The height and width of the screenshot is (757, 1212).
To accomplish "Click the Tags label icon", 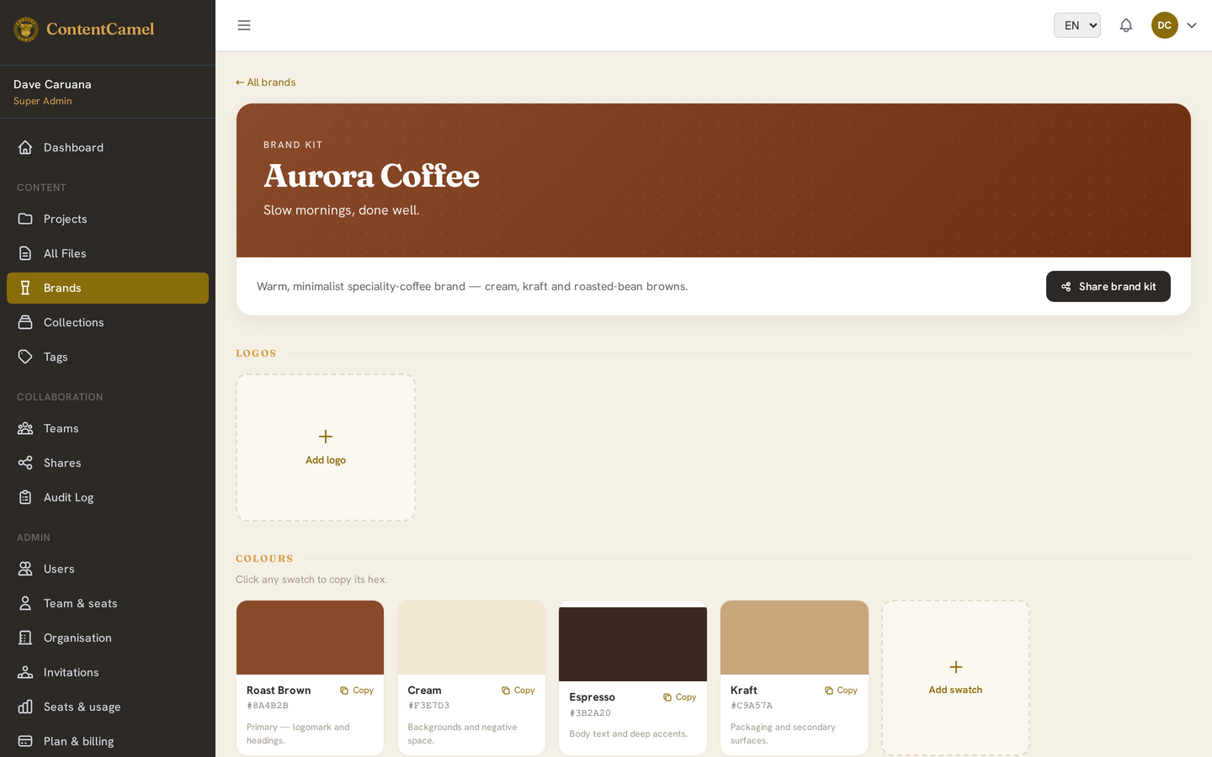I will coord(25,357).
